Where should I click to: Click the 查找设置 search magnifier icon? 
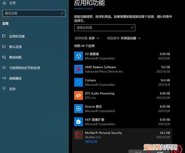point(62,13)
